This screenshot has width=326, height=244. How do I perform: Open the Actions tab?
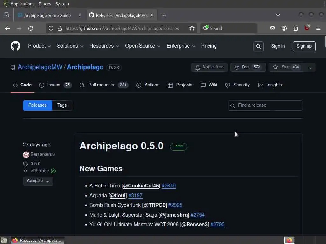click(148, 85)
